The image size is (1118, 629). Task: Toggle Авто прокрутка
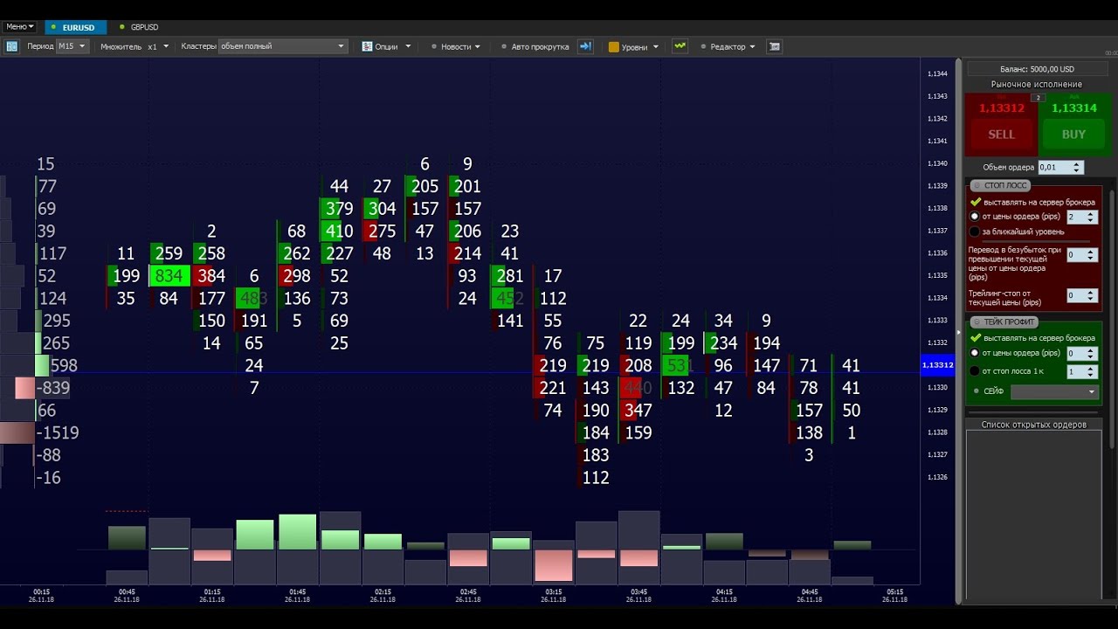pos(535,46)
